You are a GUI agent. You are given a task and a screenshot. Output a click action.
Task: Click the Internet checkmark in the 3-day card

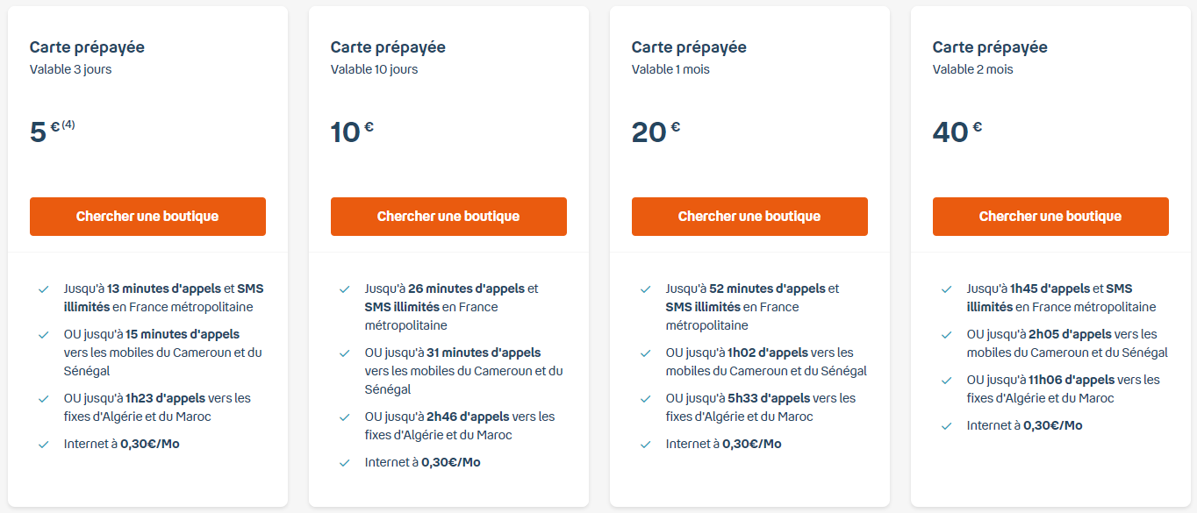[x=44, y=444]
